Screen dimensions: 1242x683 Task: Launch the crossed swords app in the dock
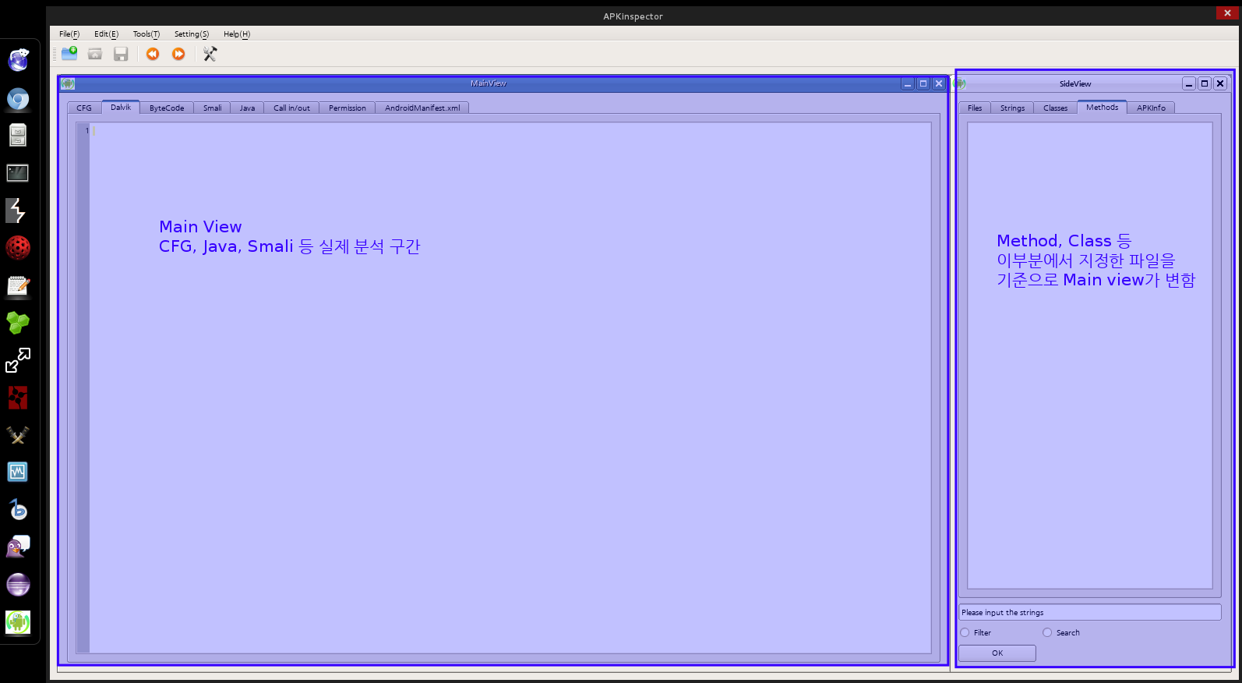click(x=18, y=434)
